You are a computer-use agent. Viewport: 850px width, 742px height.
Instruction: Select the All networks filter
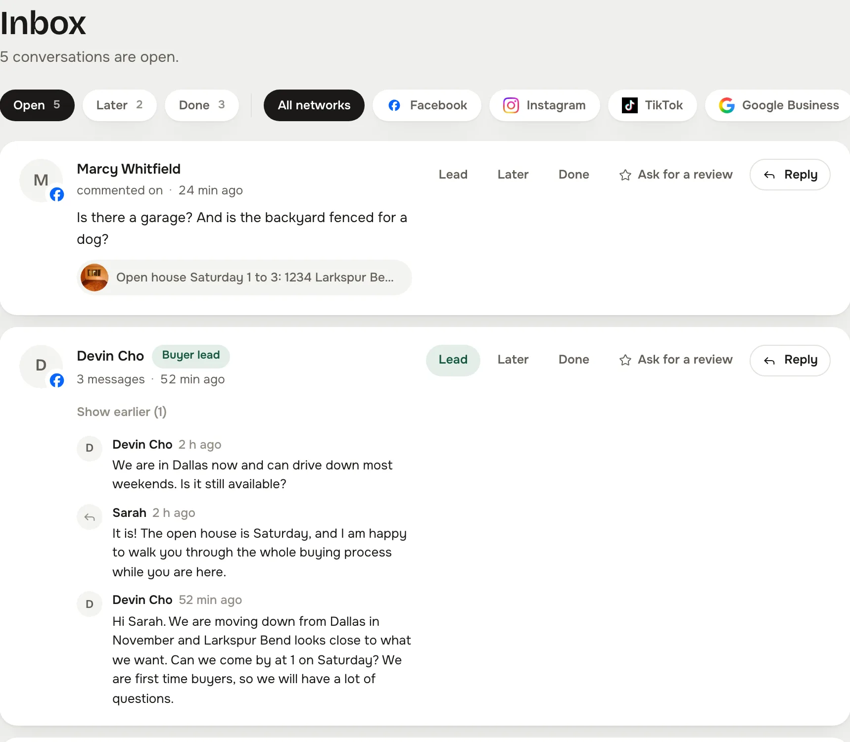coord(314,105)
